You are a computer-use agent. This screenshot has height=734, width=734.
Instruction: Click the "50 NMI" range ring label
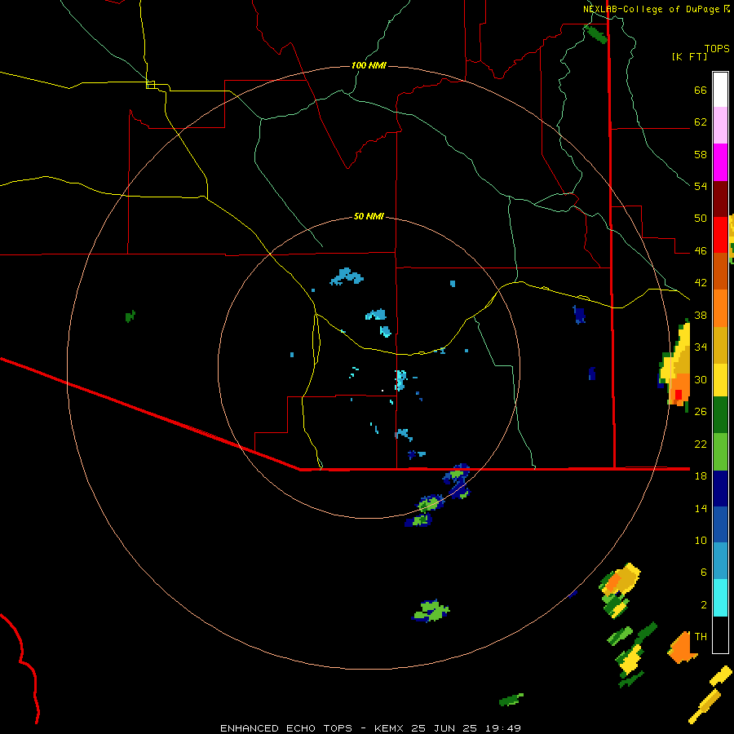pyautogui.click(x=369, y=216)
